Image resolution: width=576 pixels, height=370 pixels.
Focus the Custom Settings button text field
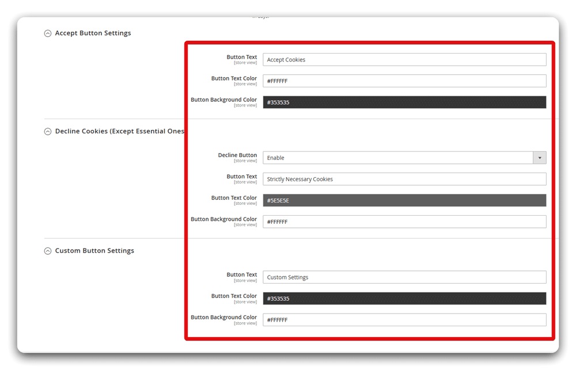404,277
